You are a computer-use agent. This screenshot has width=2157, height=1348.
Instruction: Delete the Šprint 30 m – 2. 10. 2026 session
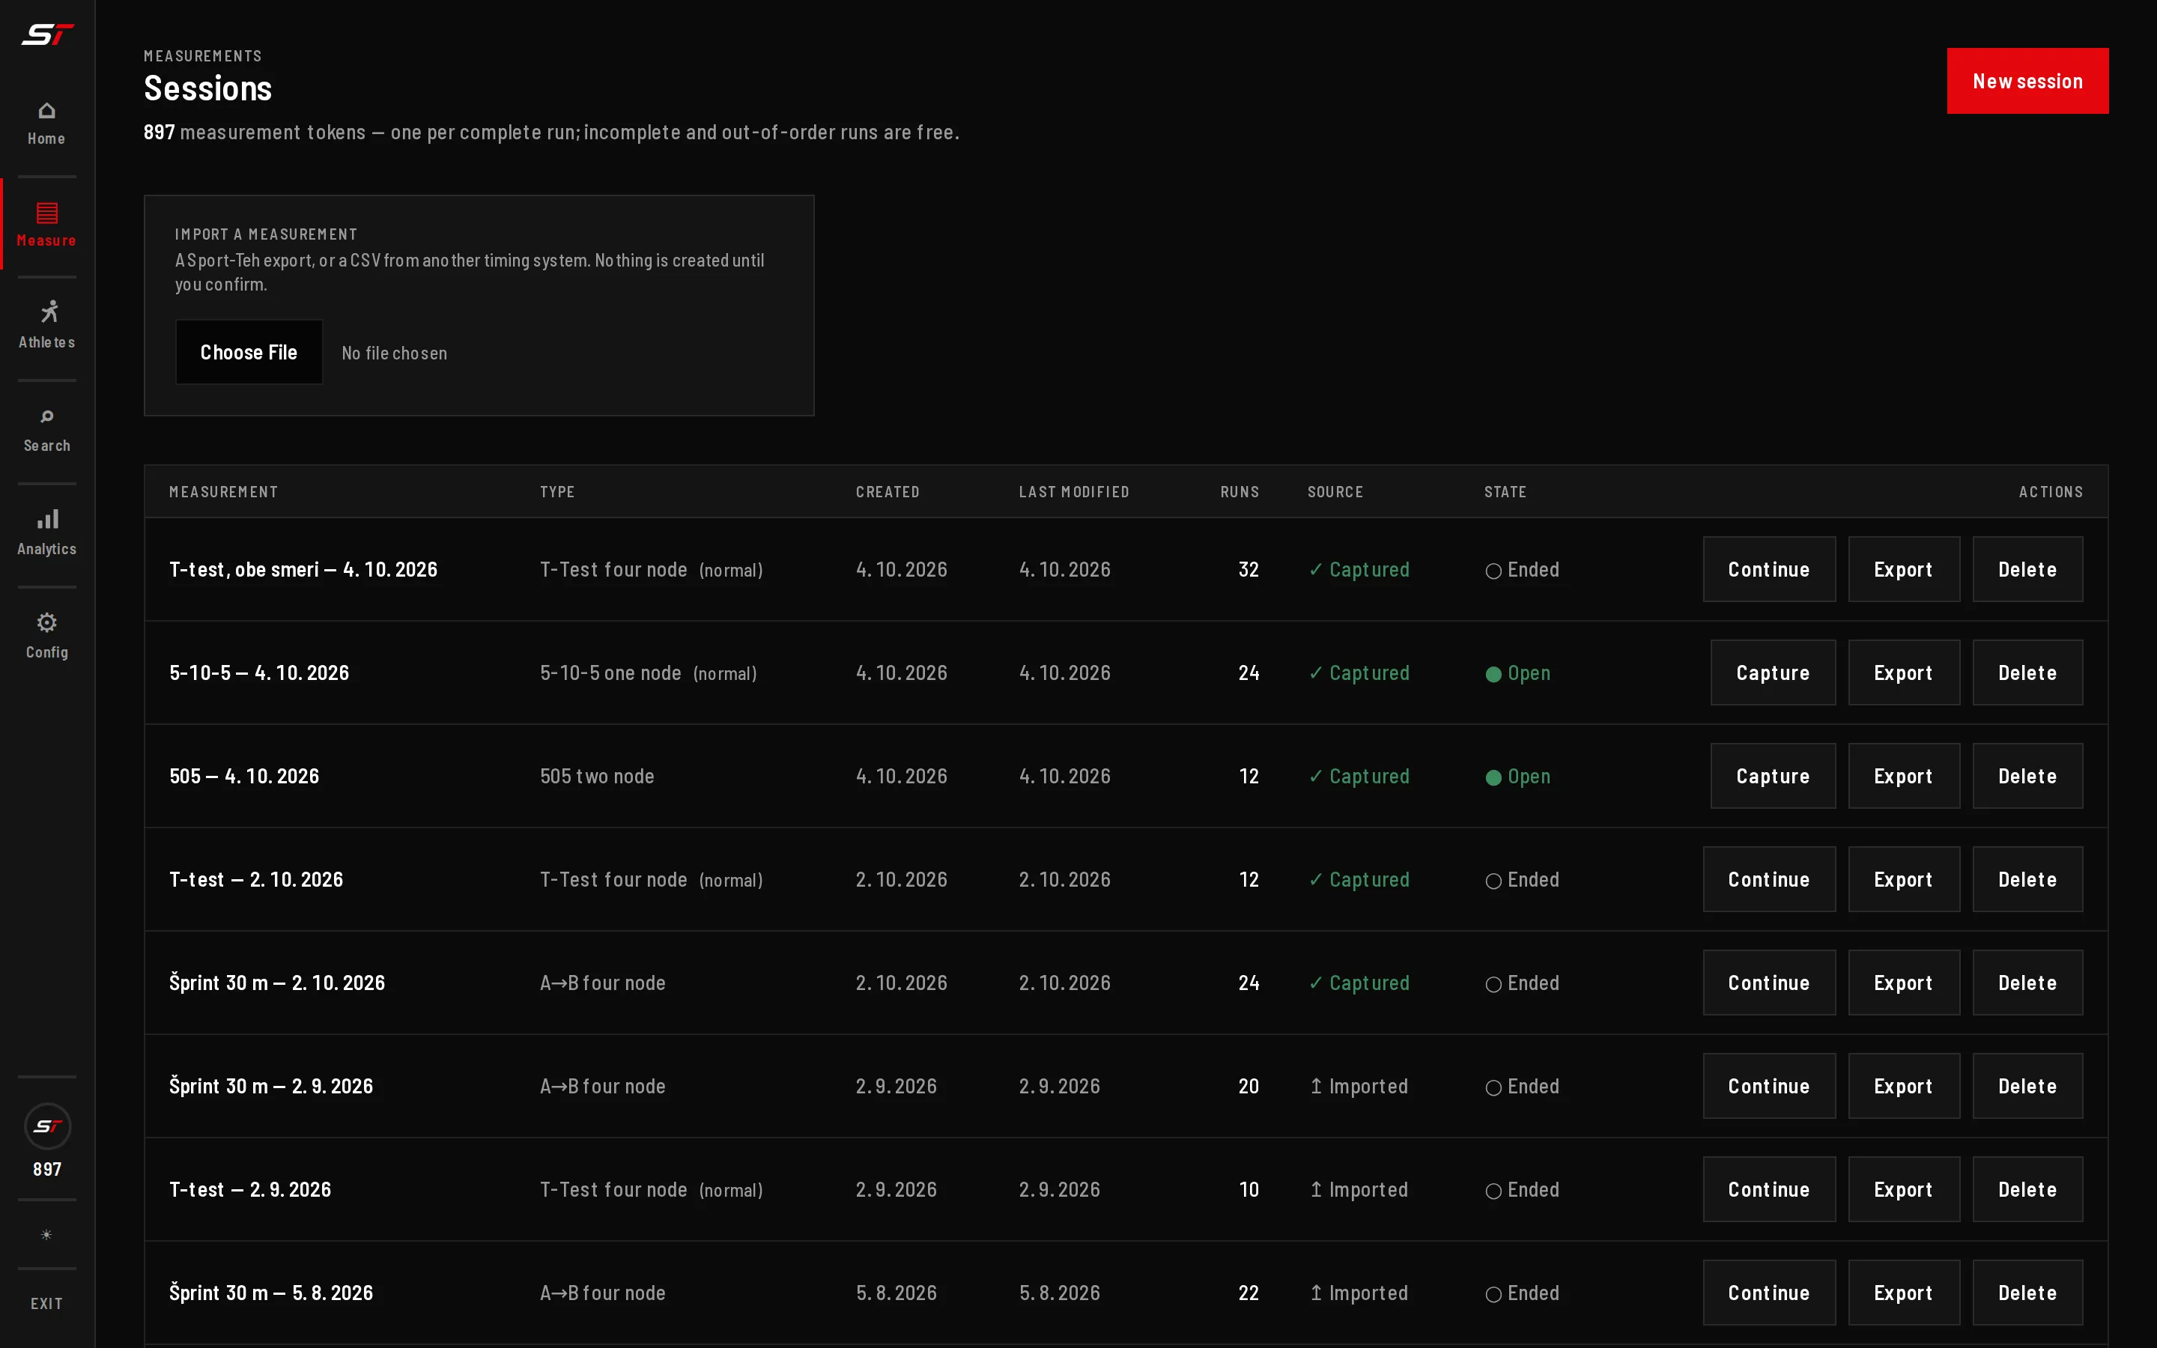pos(2027,983)
